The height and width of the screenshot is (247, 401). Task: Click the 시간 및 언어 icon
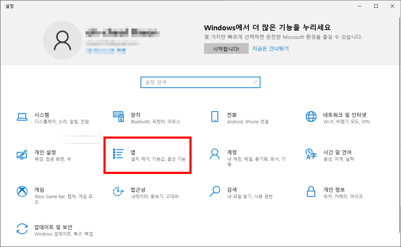[311, 154]
